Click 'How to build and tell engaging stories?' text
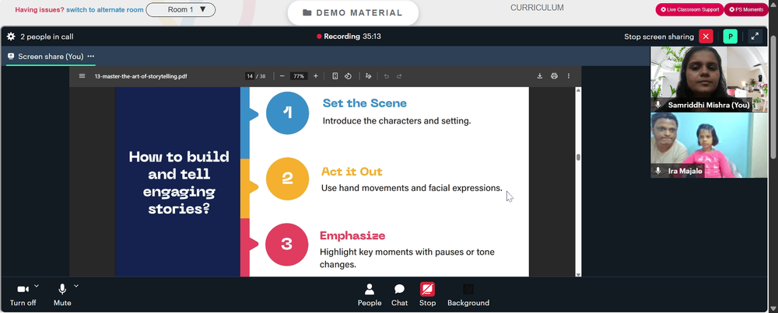 [x=179, y=183]
